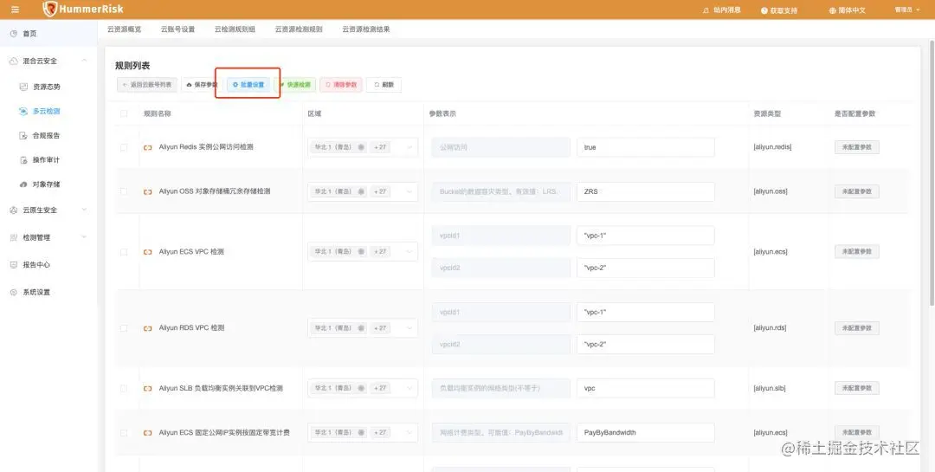Toggle the hamburger menu icon
Image resolution: width=935 pixels, height=472 pixels.
(15, 10)
